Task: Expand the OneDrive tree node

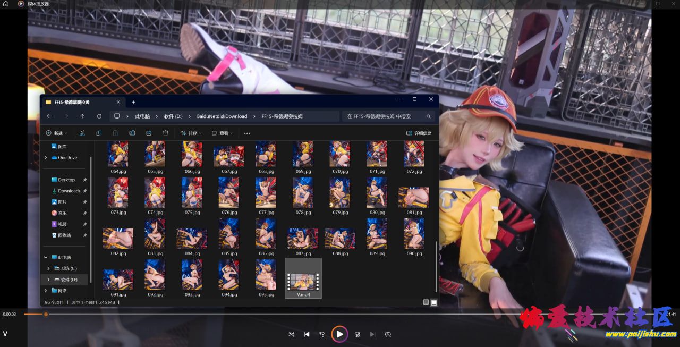Action: click(46, 158)
